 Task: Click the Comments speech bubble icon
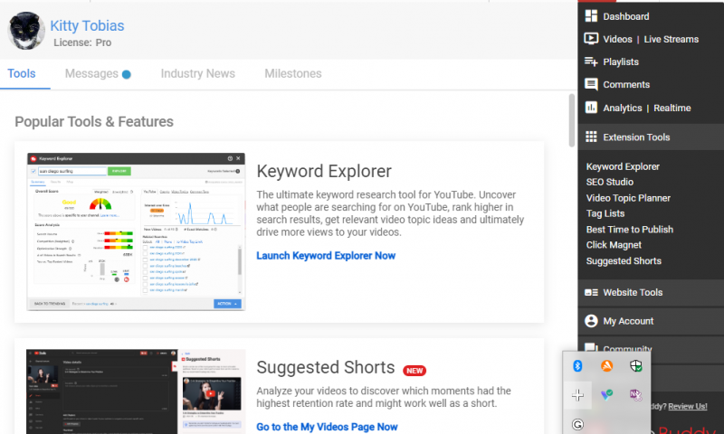(591, 84)
